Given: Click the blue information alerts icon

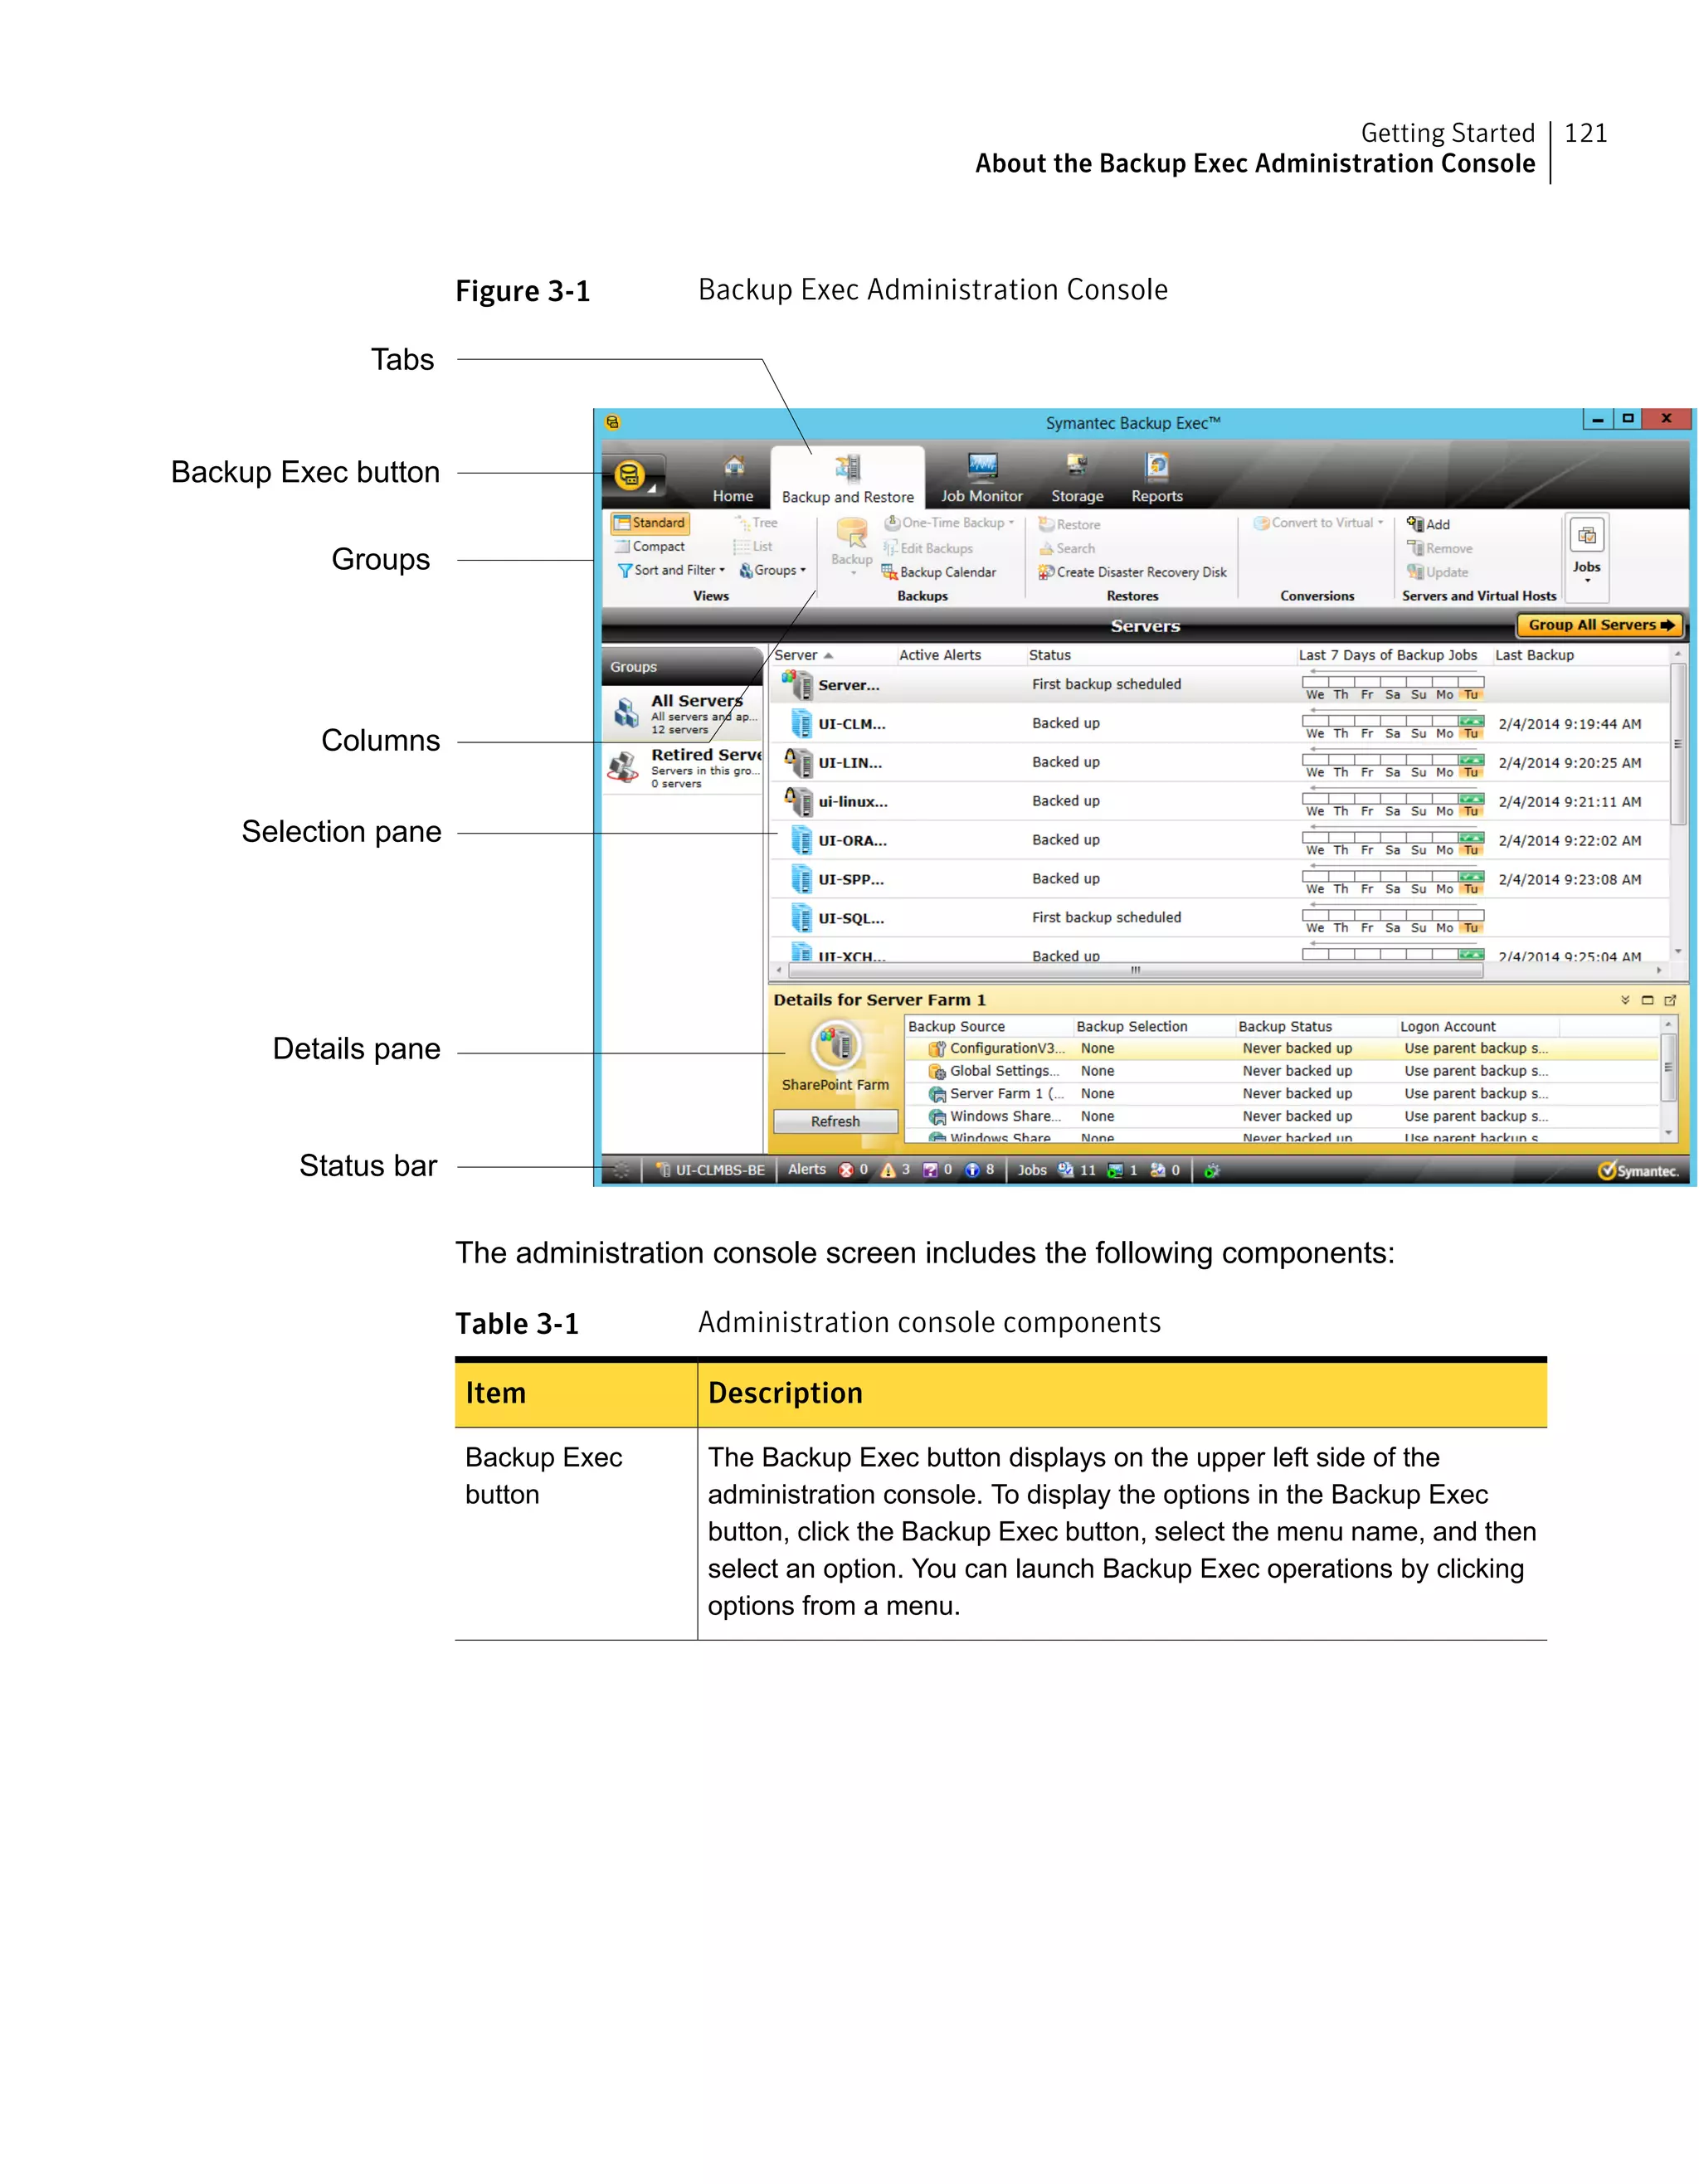Looking at the screenshot, I should pyautogui.click(x=972, y=1171).
